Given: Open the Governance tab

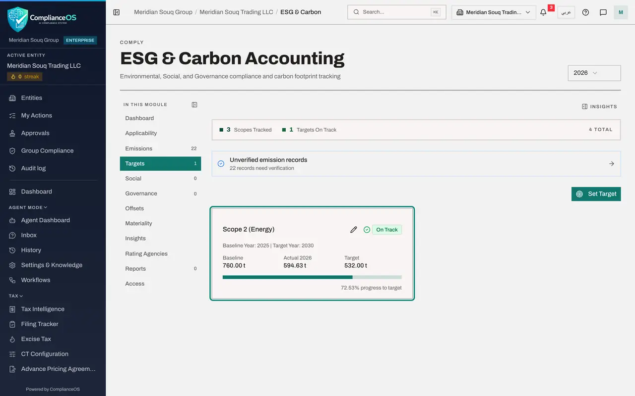Looking at the screenshot, I should click(160, 194).
